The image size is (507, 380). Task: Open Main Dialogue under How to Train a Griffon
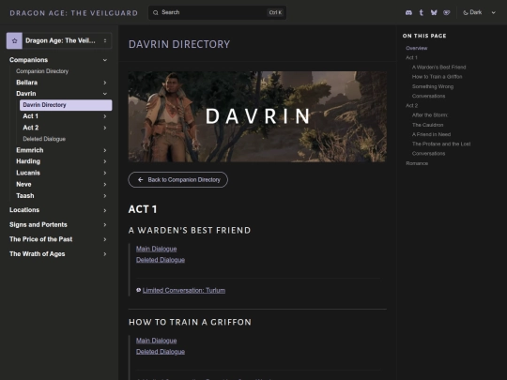[156, 341]
